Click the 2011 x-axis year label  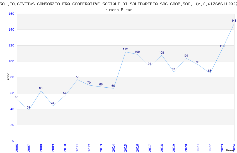click(x=77, y=148)
